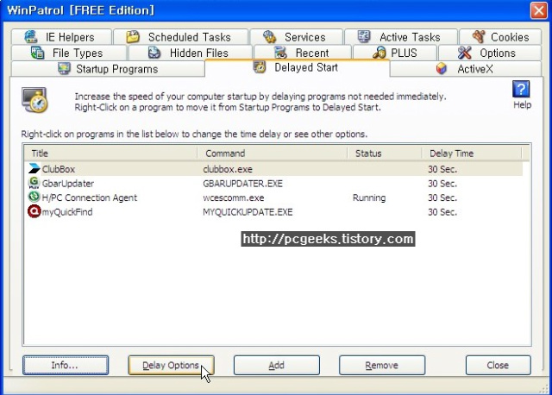Open the Hidden Files tab

coord(191,53)
